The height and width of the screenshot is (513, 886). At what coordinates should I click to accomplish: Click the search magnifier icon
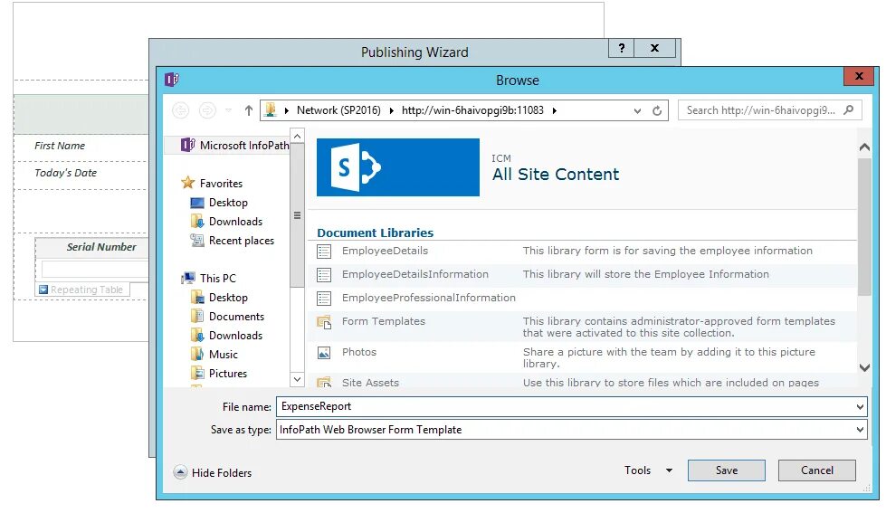[848, 110]
